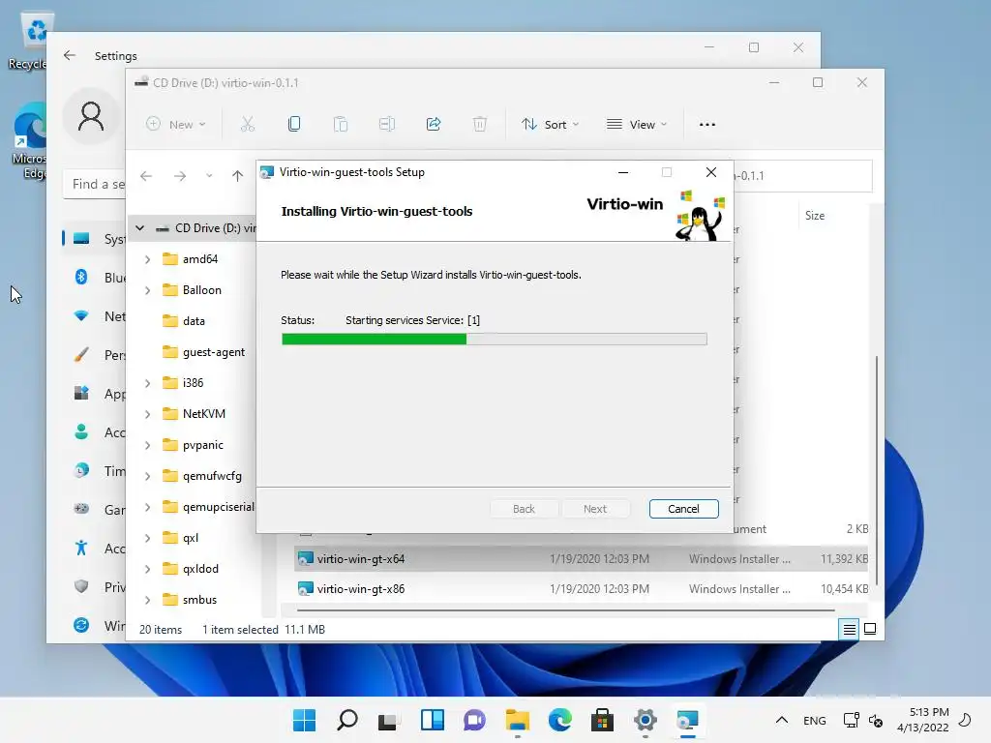
Task: Collapse the CD Drive (D:) tree node
Action: click(x=139, y=228)
